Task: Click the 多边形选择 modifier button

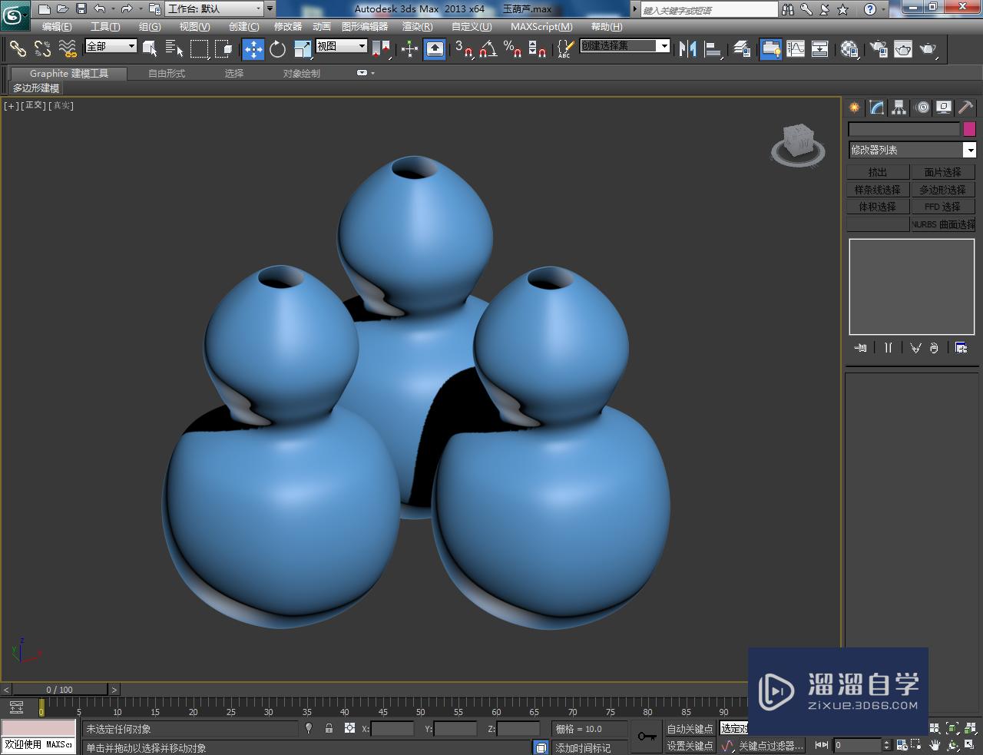Action: pyautogui.click(x=942, y=190)
